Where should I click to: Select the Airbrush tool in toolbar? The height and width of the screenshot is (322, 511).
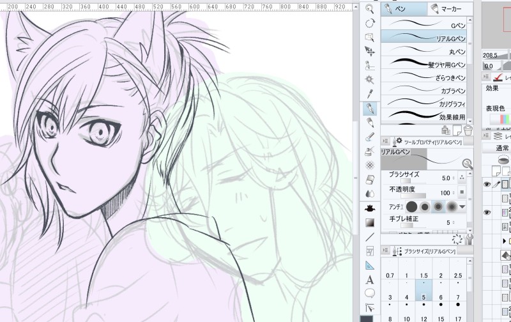370,151
